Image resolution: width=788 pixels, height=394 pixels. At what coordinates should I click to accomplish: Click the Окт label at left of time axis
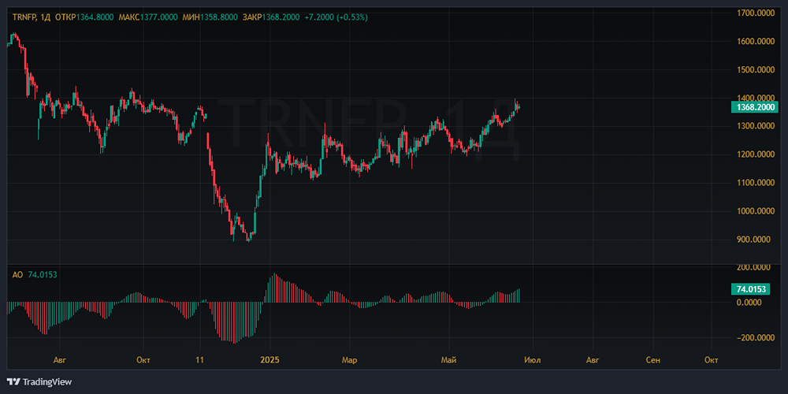pyautogui.click(x=143, y=360)
